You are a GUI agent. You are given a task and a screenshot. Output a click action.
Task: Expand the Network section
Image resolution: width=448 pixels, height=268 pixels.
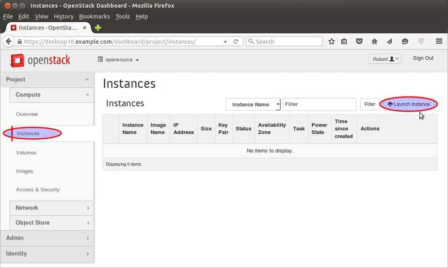51,208
